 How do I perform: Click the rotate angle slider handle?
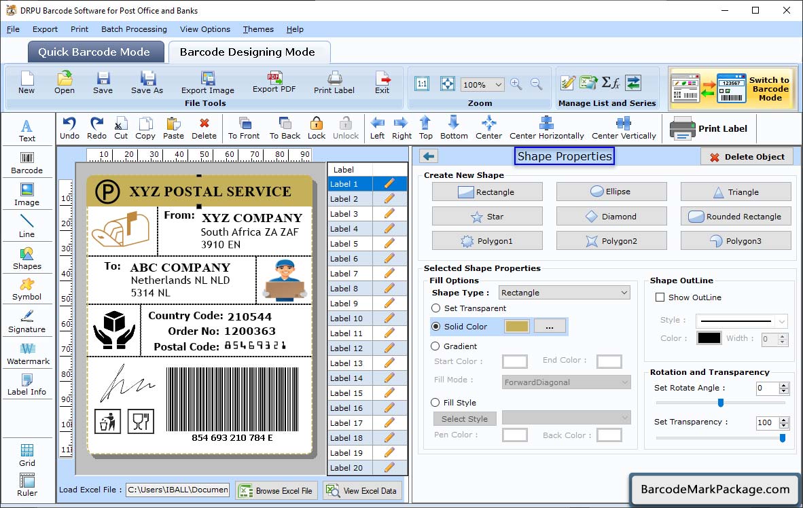pyautogui.click(x=721, y=403)
